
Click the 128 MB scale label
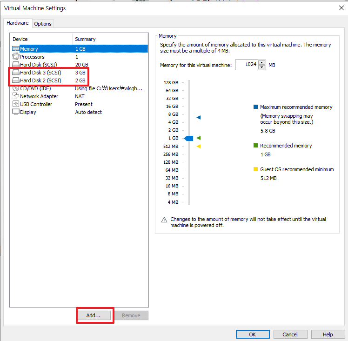171,162
